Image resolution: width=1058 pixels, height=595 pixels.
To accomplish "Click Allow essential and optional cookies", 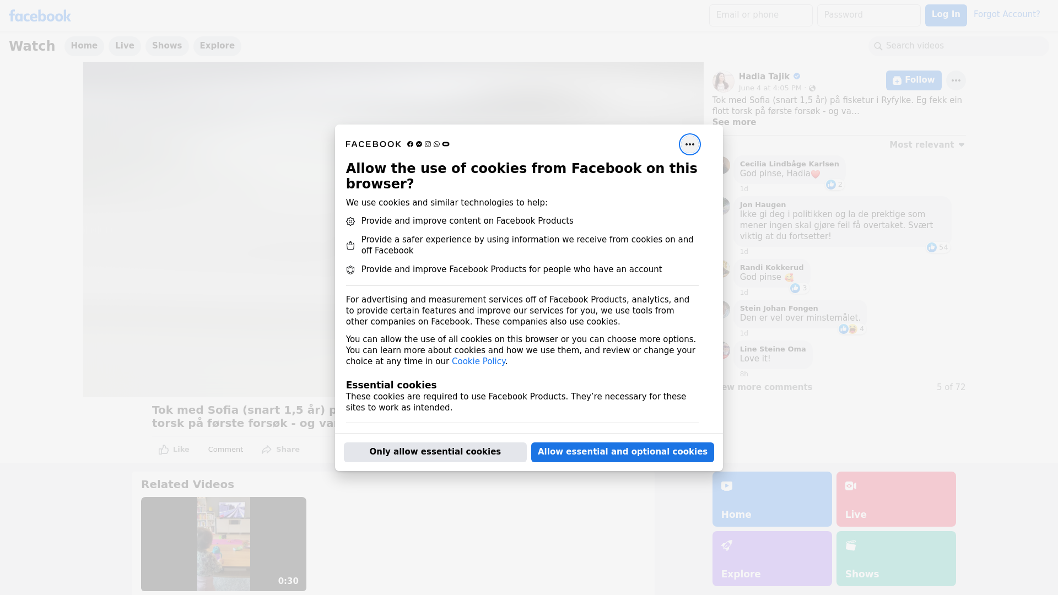I will pyautogui.click(x=622, y=452).
